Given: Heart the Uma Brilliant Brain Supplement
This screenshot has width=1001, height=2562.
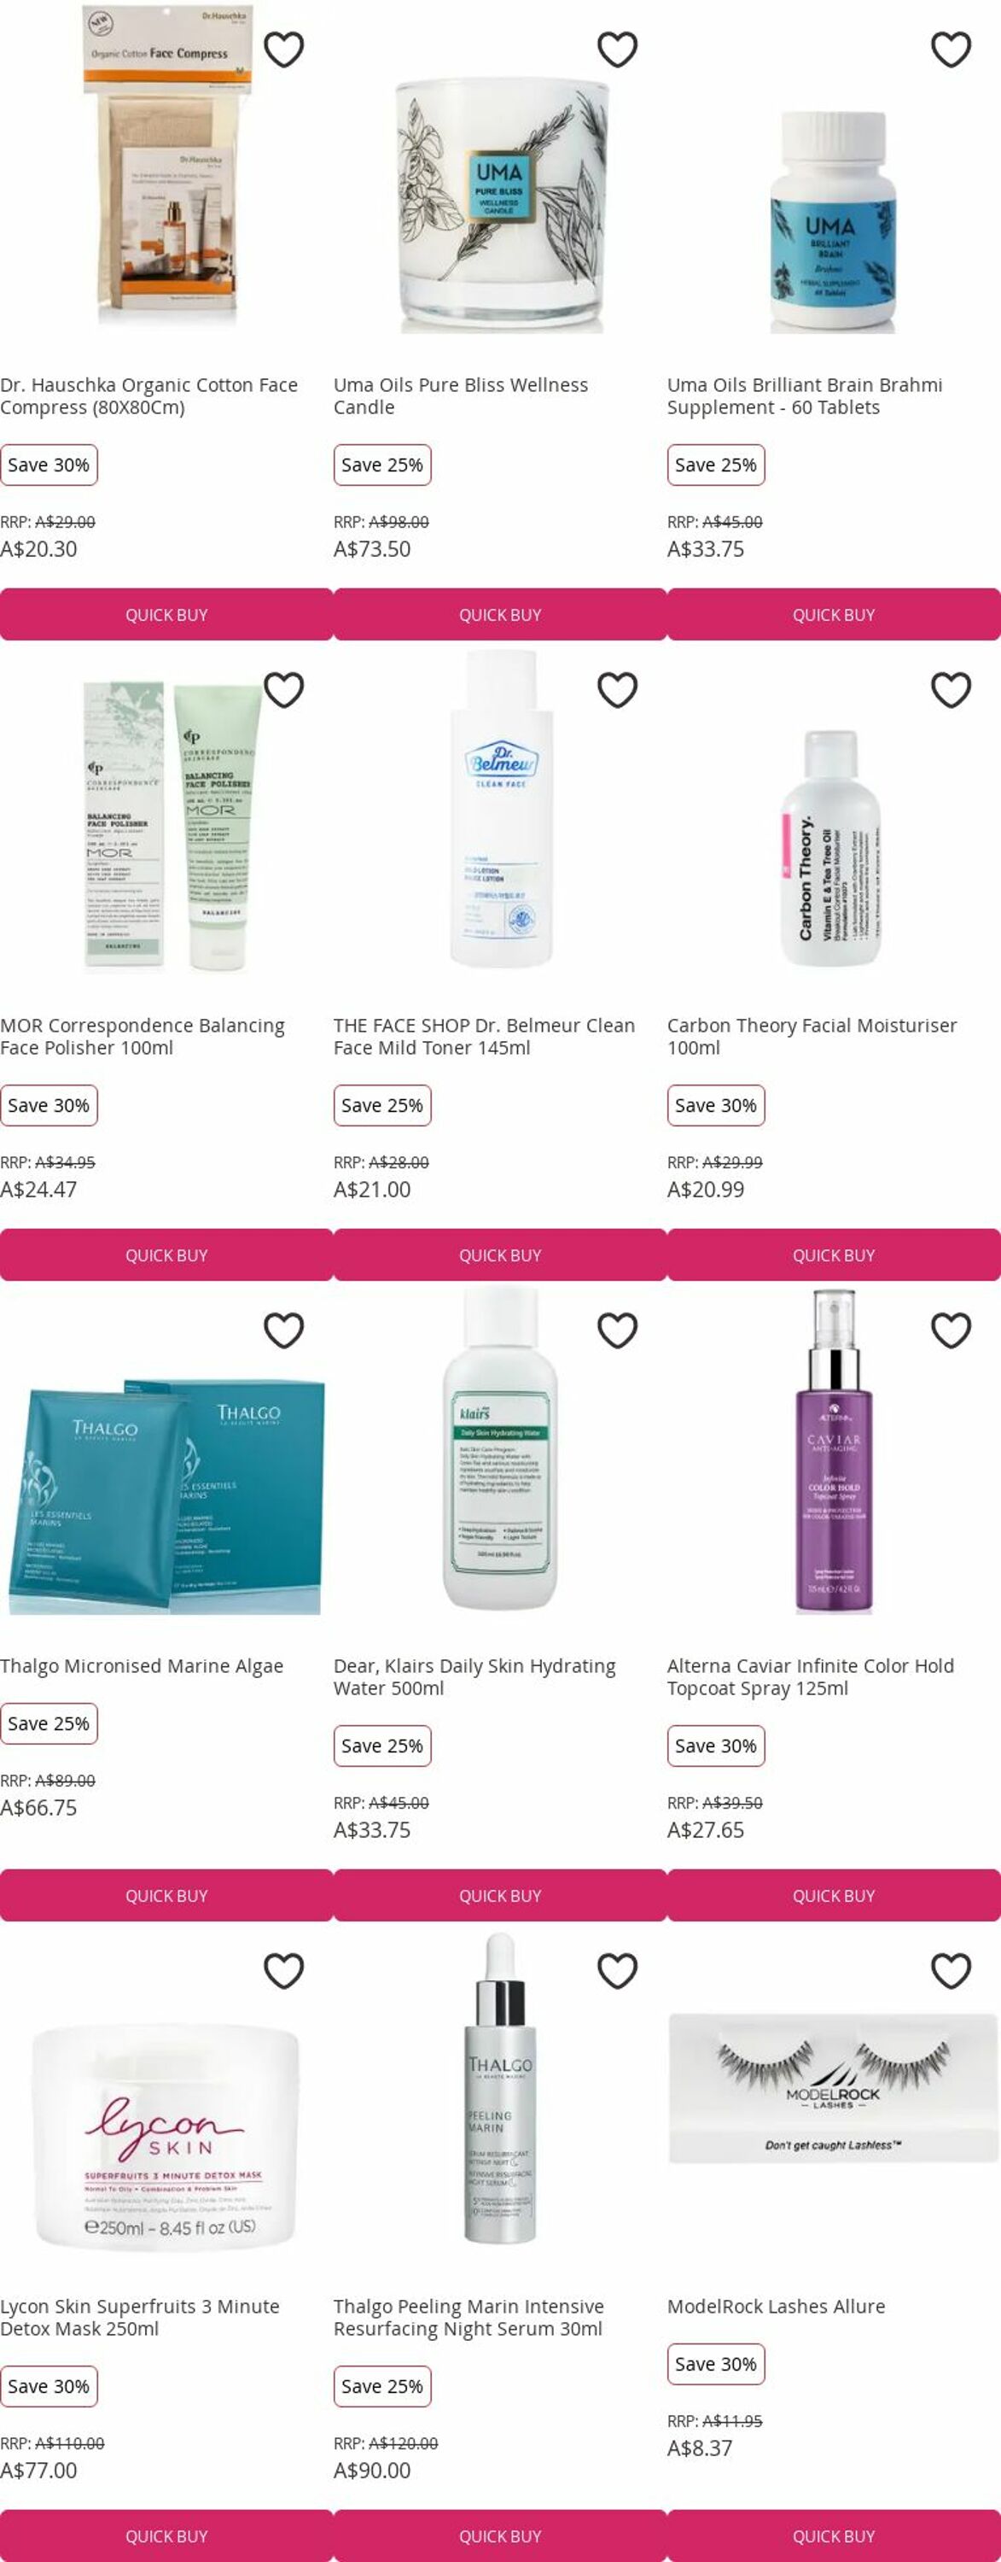Looking at the screenshot, I should [x=952, y=50].
